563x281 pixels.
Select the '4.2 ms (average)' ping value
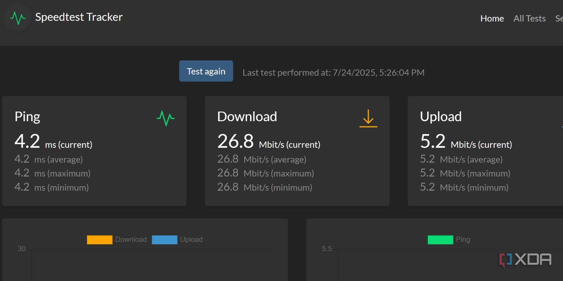point(49,159)
